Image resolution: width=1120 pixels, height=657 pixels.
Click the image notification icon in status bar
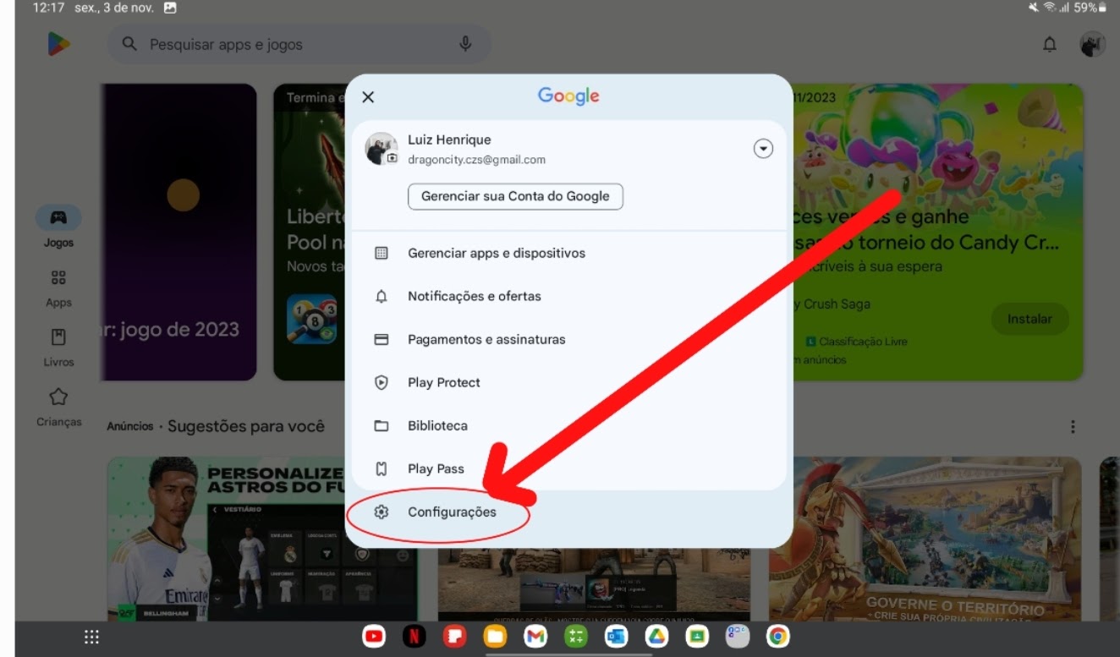coord(170,8)
